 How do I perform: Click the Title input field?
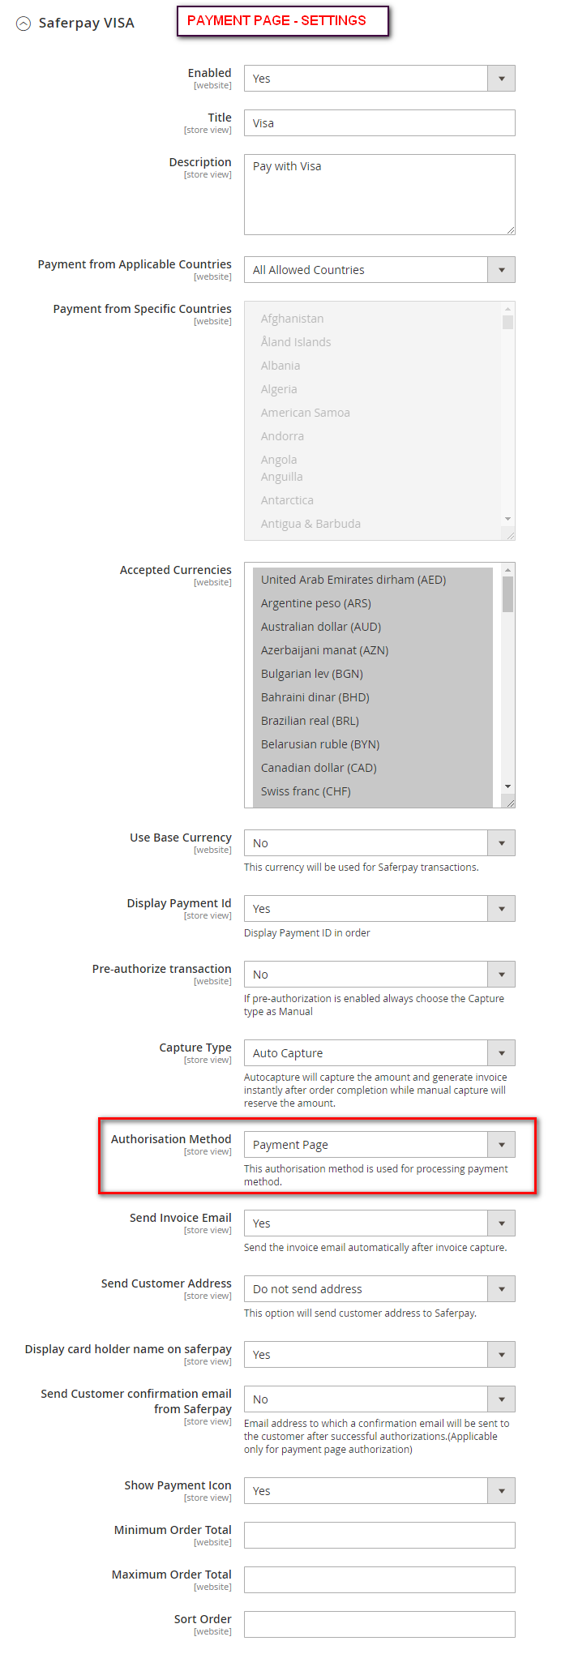pos(379,123)
